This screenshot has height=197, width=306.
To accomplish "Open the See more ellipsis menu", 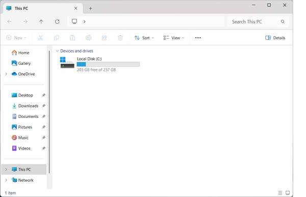I will [x=198, y=38].
